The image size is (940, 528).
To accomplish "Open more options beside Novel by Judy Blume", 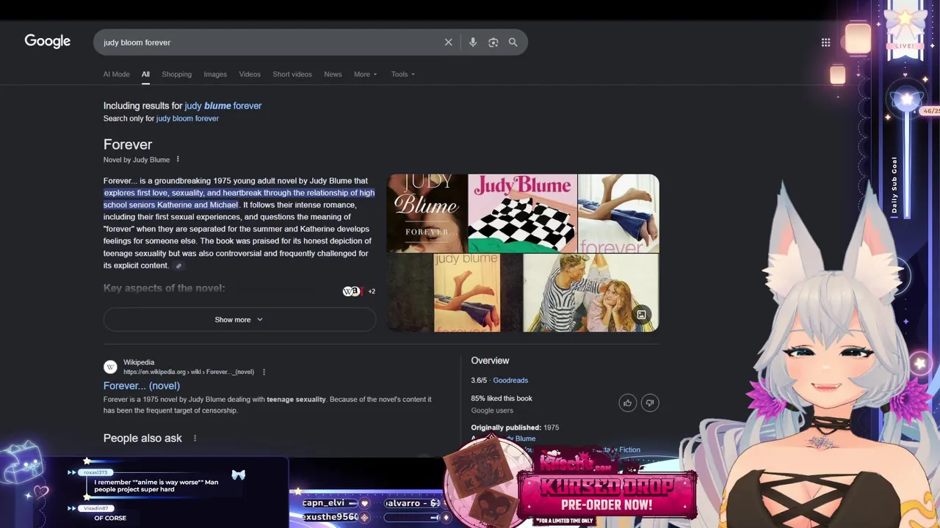I will 178,159.
